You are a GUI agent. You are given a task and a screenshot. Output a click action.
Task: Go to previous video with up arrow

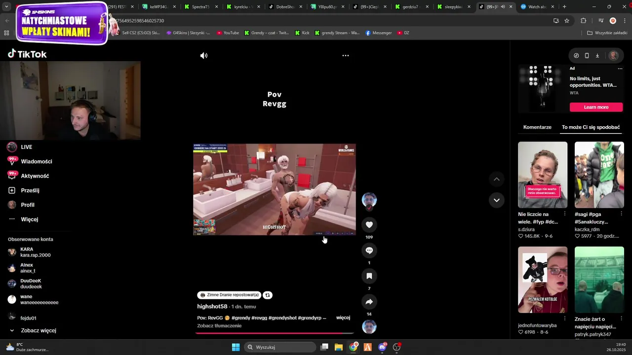tap(497, 179)
